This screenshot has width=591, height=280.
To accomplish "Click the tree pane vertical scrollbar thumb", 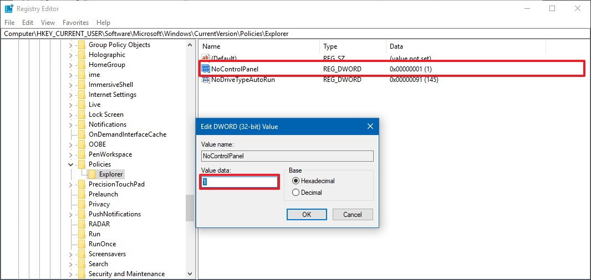I will (x=190, y=208).
